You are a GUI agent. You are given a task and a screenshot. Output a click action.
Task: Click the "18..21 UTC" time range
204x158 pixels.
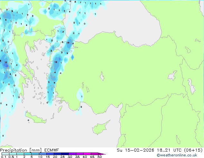click(169, 150)
